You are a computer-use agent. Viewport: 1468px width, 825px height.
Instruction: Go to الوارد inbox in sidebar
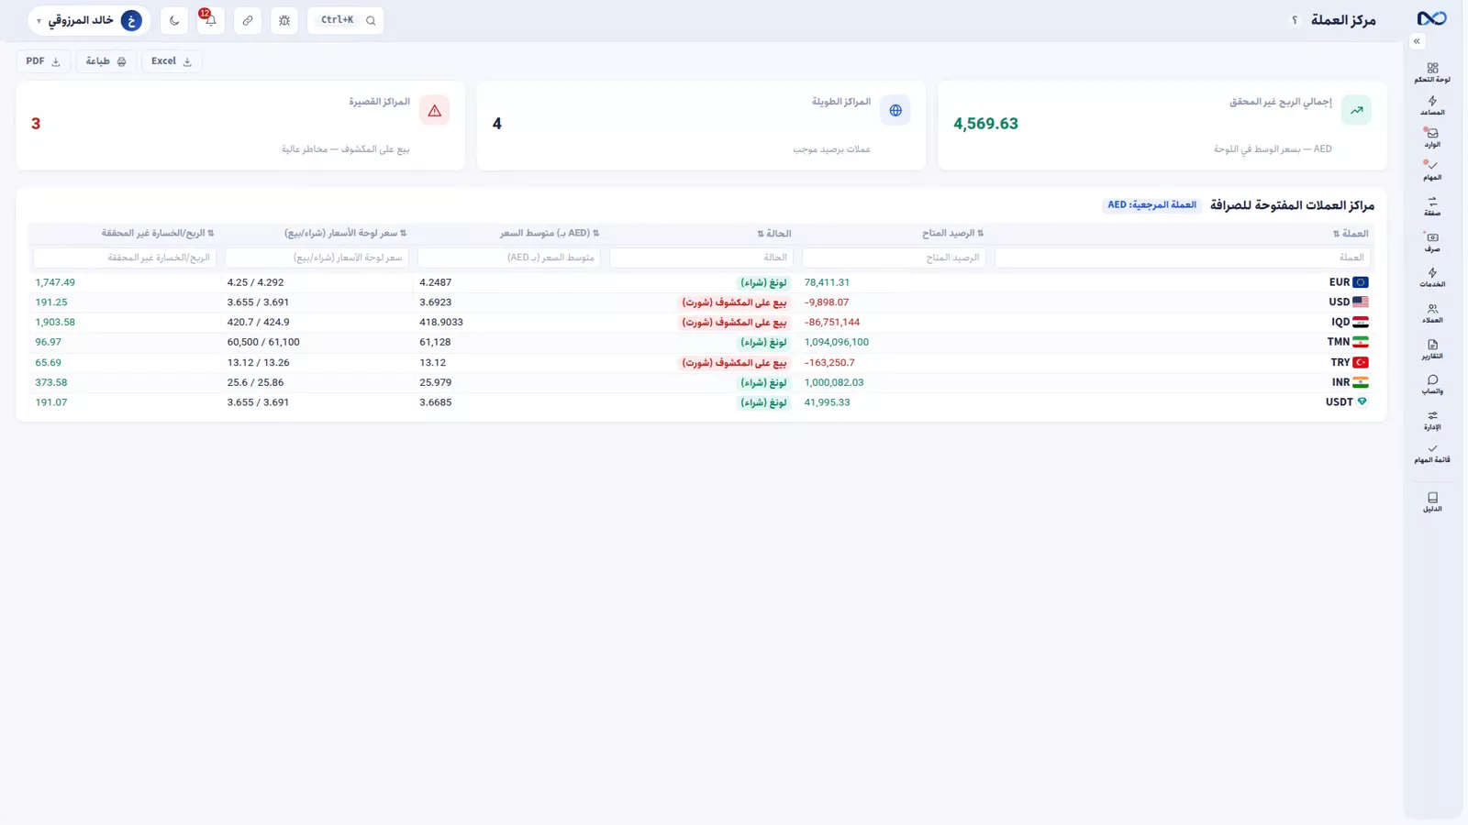pos(1432,137)
